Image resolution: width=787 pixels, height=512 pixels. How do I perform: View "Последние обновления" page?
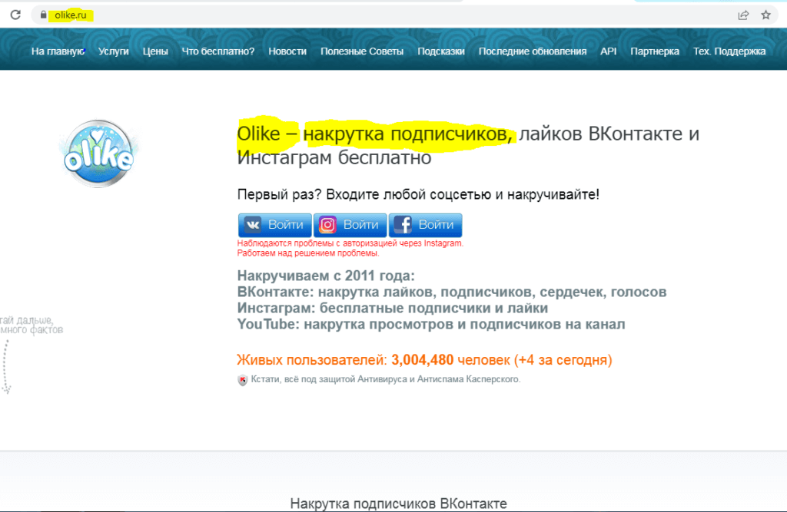click(533, 51)
